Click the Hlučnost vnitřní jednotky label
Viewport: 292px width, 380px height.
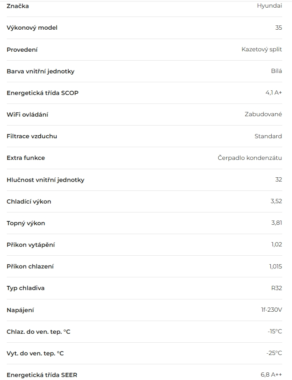(45, 180)
